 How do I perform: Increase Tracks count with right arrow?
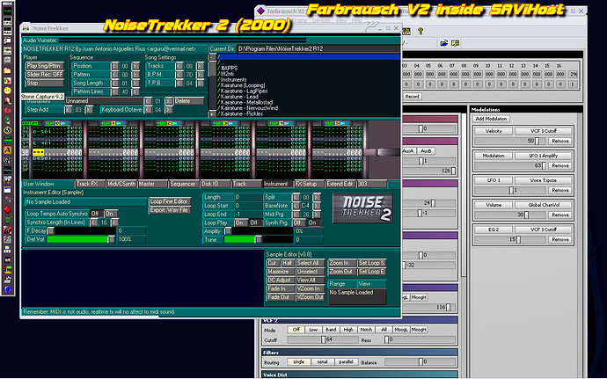(x=200, y=66)
